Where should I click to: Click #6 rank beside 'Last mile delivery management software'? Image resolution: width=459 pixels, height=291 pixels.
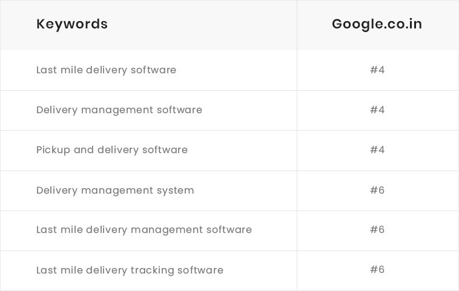coord(377,230)
